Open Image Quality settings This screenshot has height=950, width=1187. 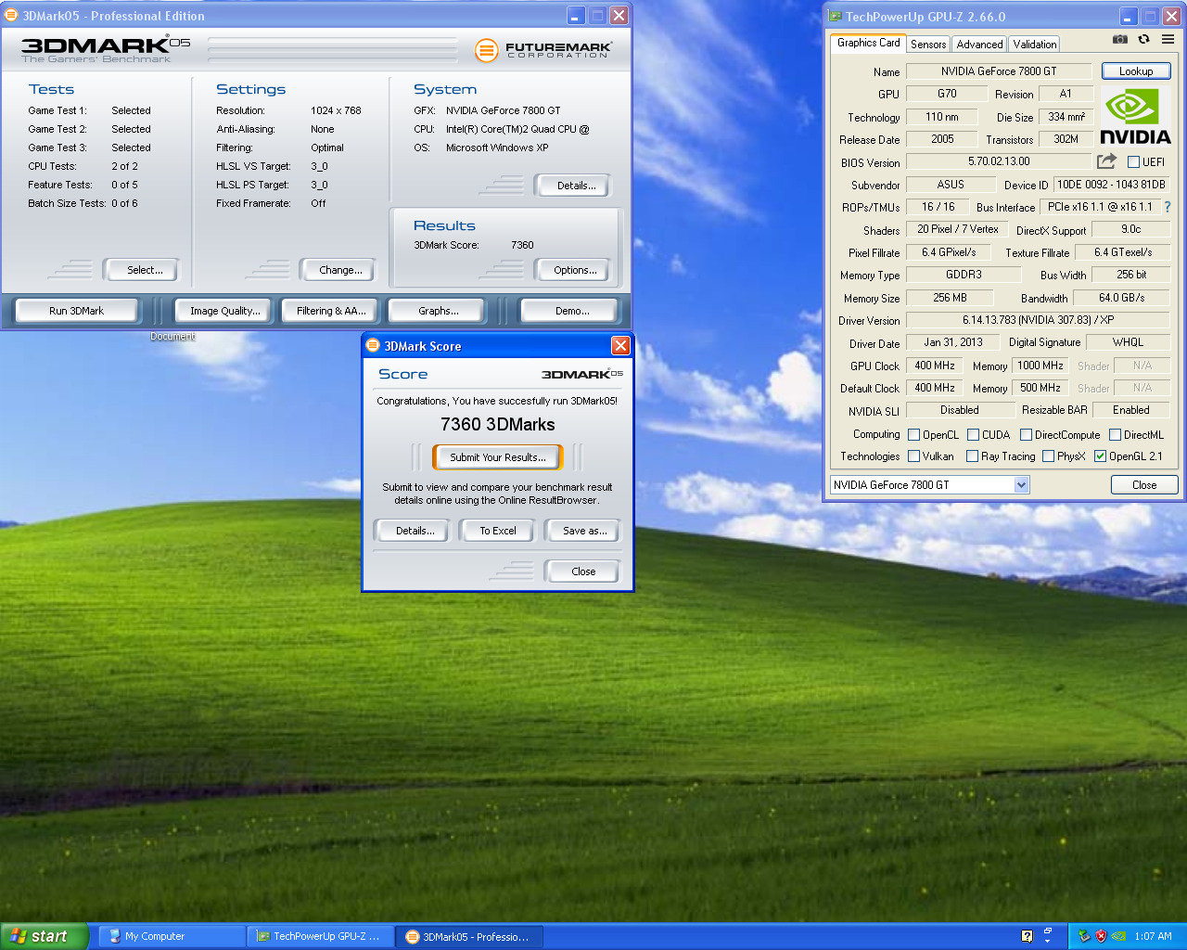(225, 311)
